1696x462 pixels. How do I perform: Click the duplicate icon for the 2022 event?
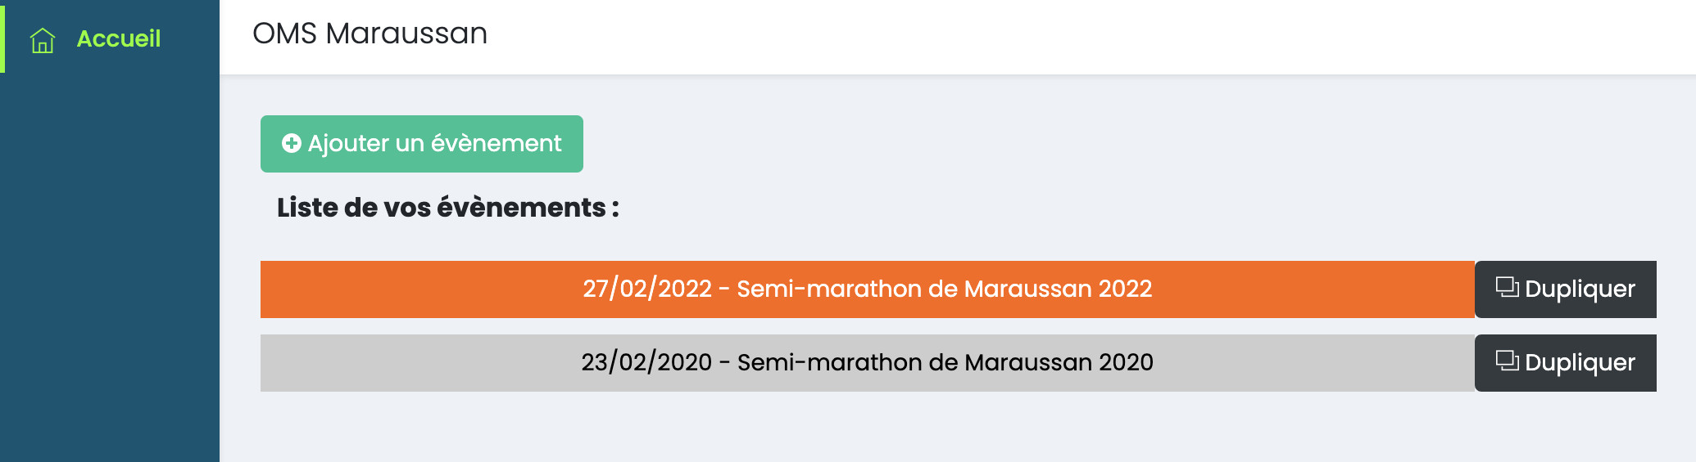pos(1507,287)
